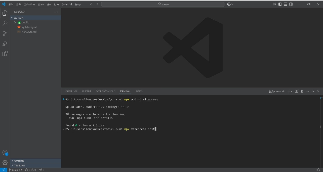Open the launch profile dropdown arrow

pyautogui.click(x=292, y=91)
